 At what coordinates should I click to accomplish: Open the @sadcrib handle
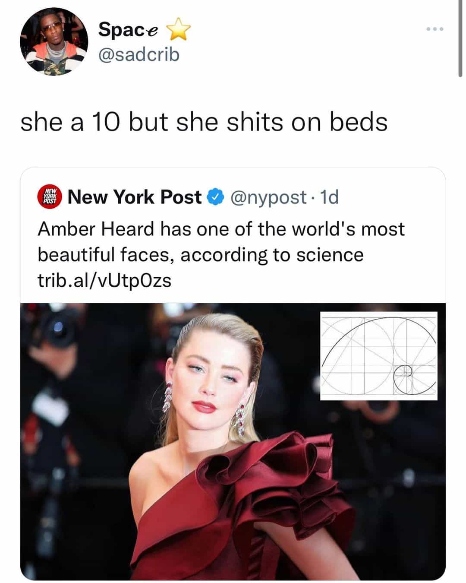139,55
